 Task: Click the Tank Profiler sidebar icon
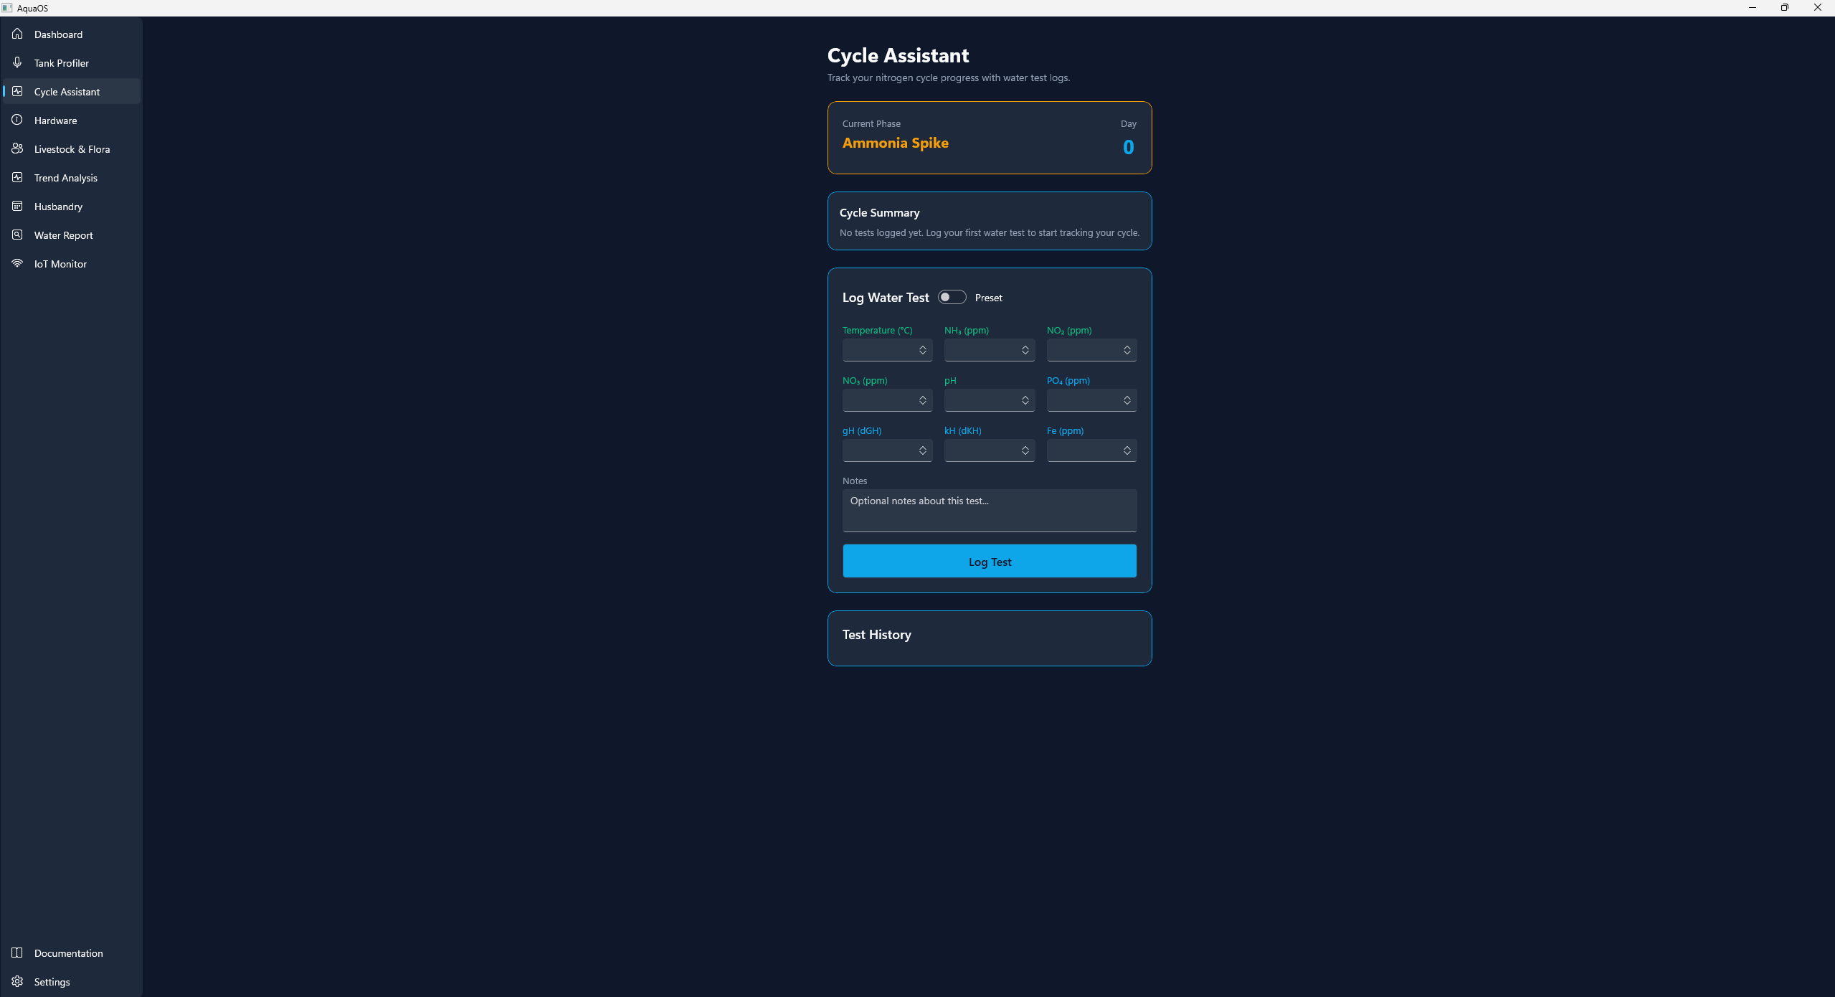point(17,62)
